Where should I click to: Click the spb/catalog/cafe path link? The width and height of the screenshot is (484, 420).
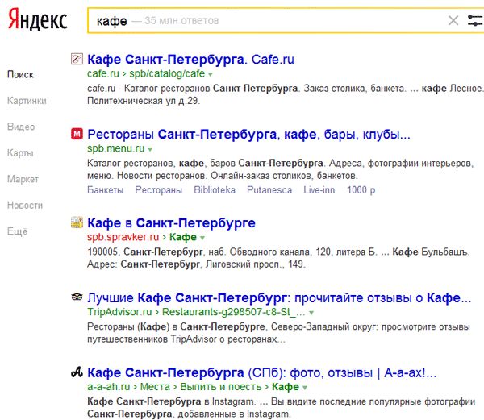pyautogui.click(x=167, y=73)
